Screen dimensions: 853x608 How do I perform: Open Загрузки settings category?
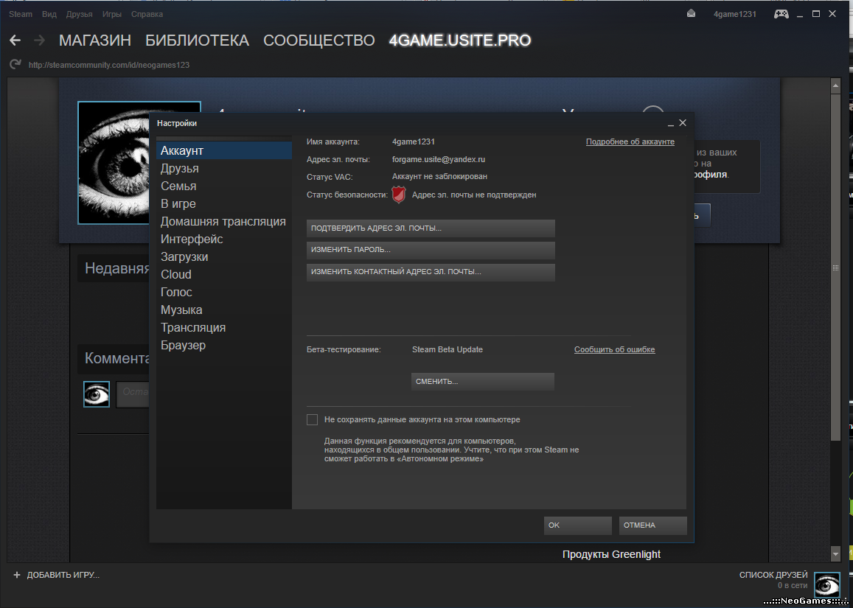[224, 256]
